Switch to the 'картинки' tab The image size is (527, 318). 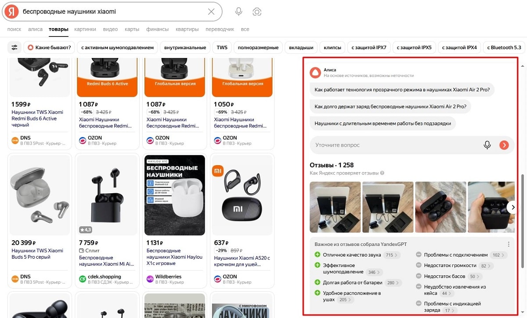click(x=85, y=29)
